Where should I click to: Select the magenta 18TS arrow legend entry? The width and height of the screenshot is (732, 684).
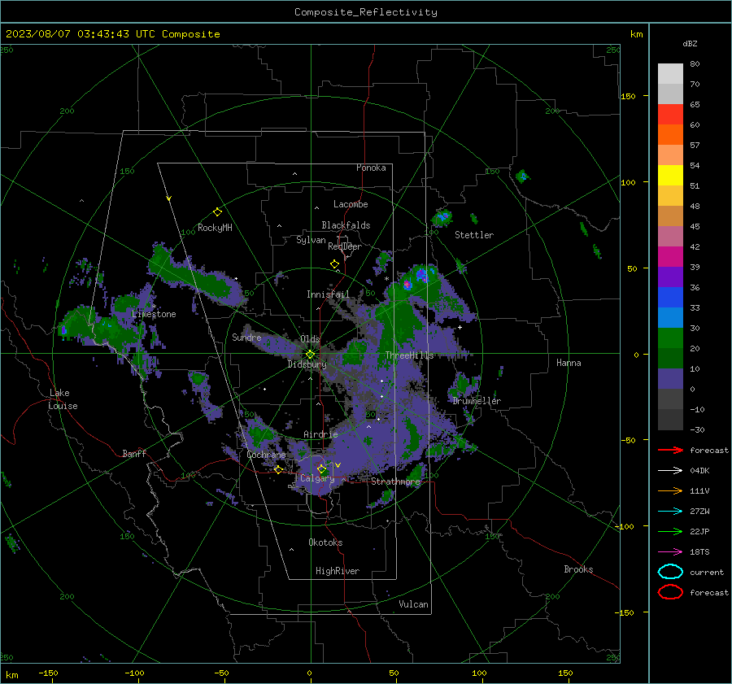tap(670, 552)
